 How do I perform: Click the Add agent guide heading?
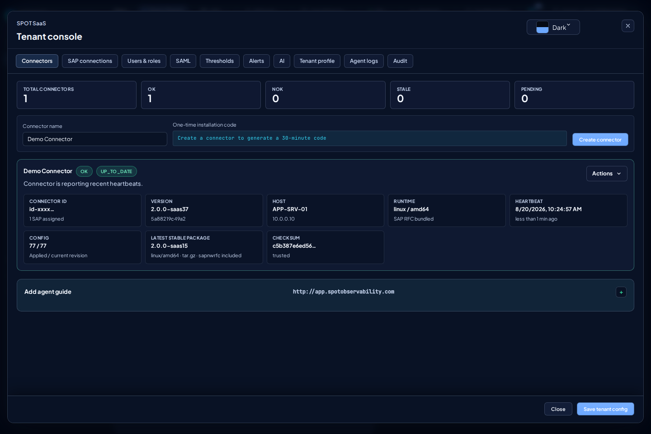[48, 292]
